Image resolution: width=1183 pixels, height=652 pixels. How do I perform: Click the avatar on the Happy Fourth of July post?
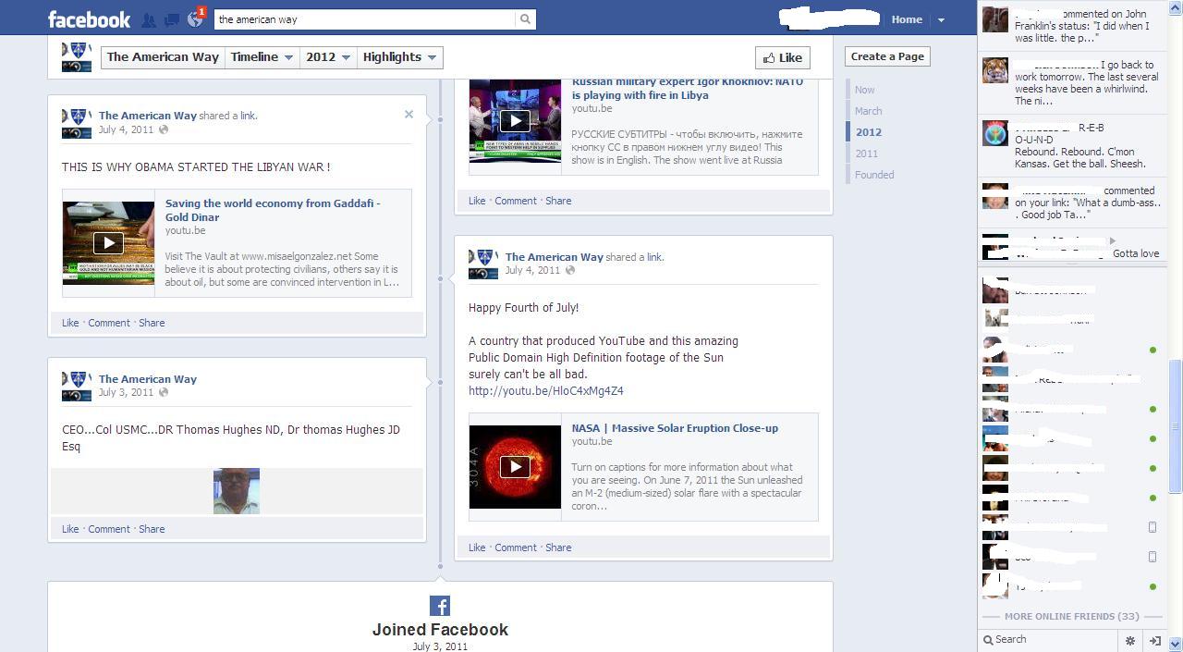pos(483,264)
